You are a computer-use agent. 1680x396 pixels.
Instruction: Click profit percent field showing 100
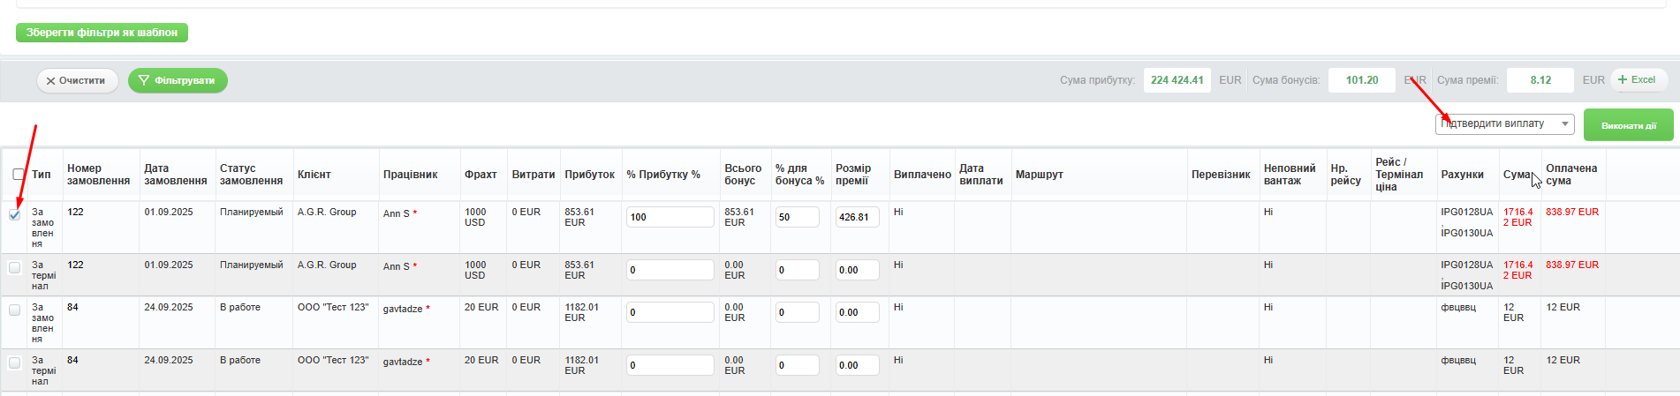pos(670,217)
